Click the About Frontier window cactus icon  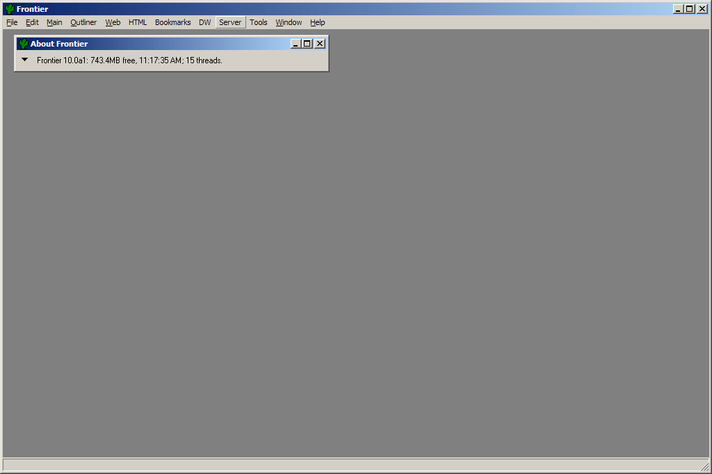[x=23, y=44]
